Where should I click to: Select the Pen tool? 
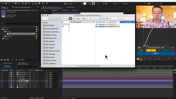[x=26, y=4]
